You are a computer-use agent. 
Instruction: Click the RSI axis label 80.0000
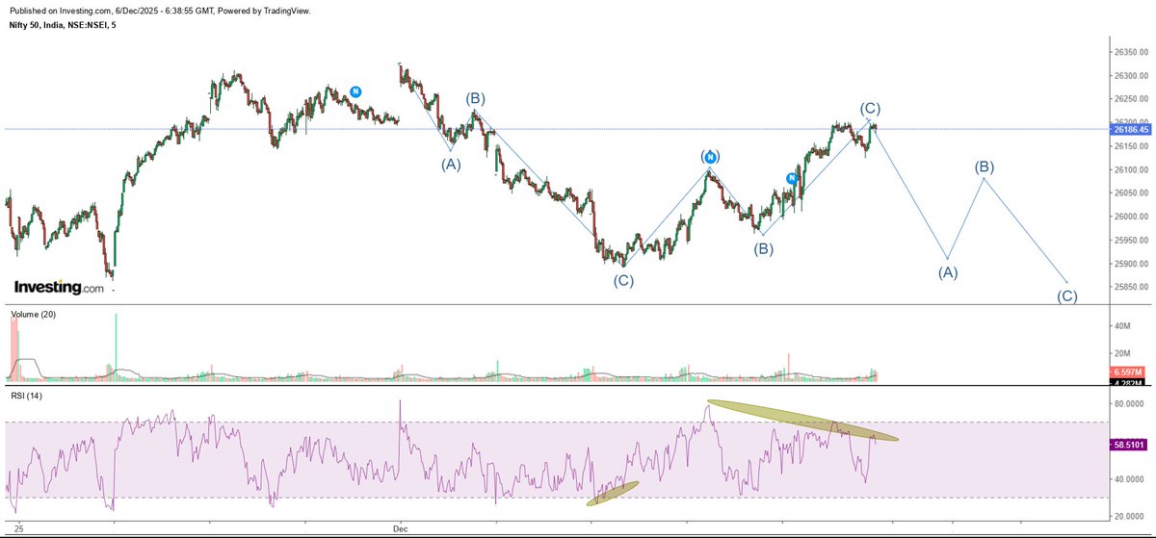tap(1127, 405)
